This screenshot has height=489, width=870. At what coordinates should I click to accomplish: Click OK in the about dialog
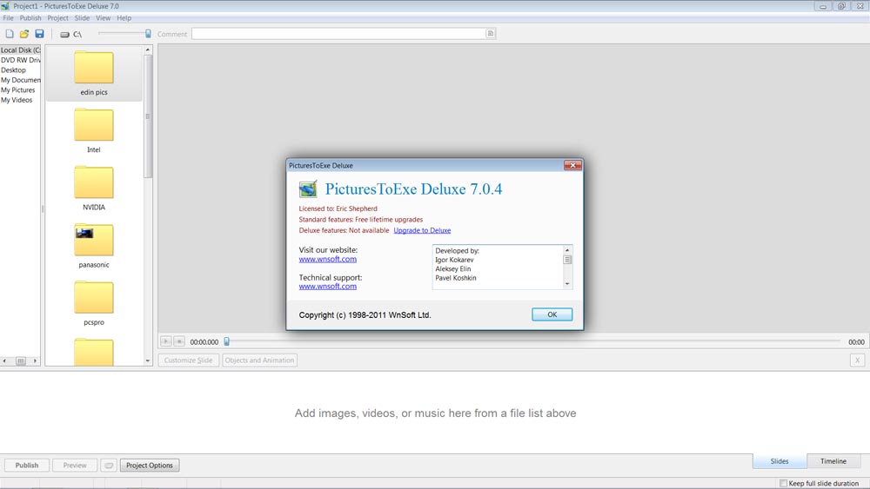point(552,314)
